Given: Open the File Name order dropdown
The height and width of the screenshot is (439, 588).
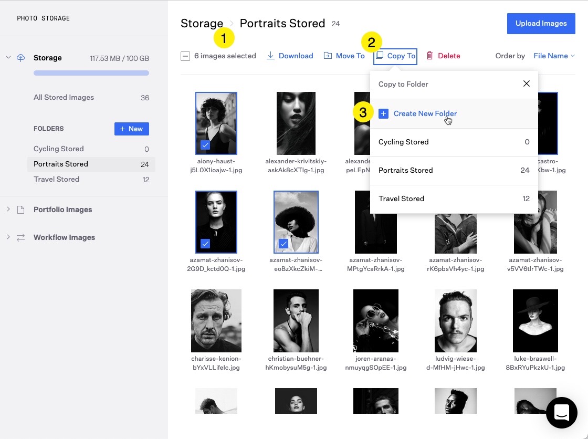Looking at the screenshot, I should [x=554, y=56].
